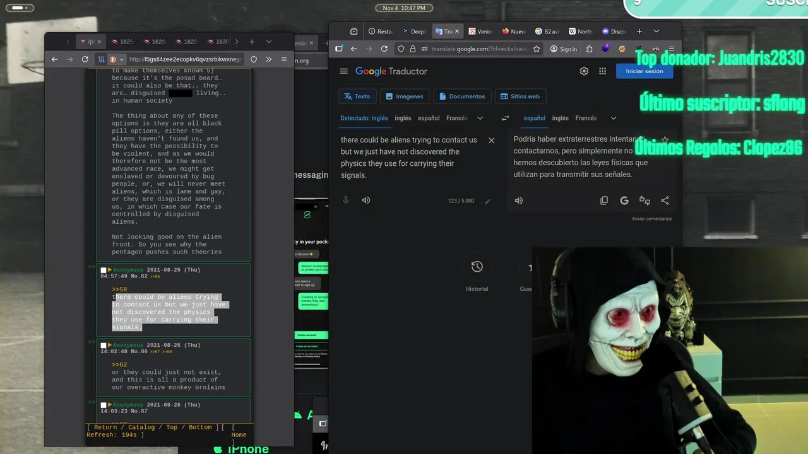
Task: Reload the Google Translate page
Action: pyautogui.click(x=384, y=49)
